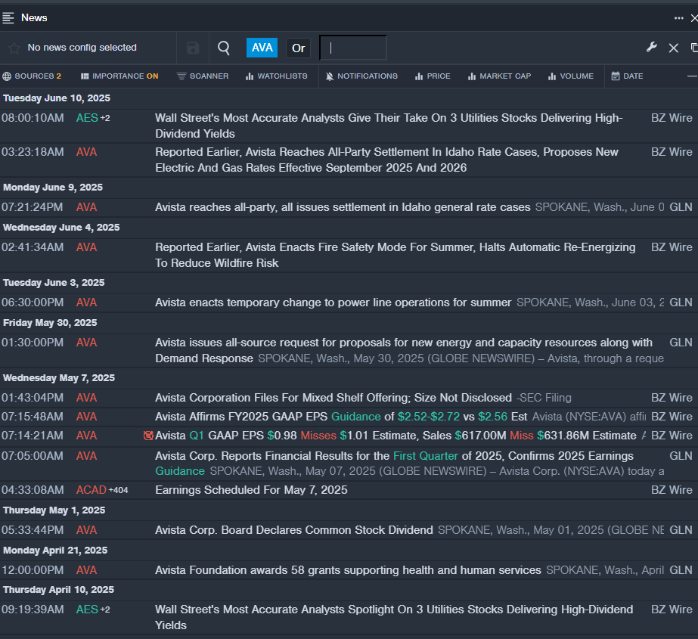The image size is (698, 639).
Task: Open the Watchlists filter
Action: pos(277,76)
